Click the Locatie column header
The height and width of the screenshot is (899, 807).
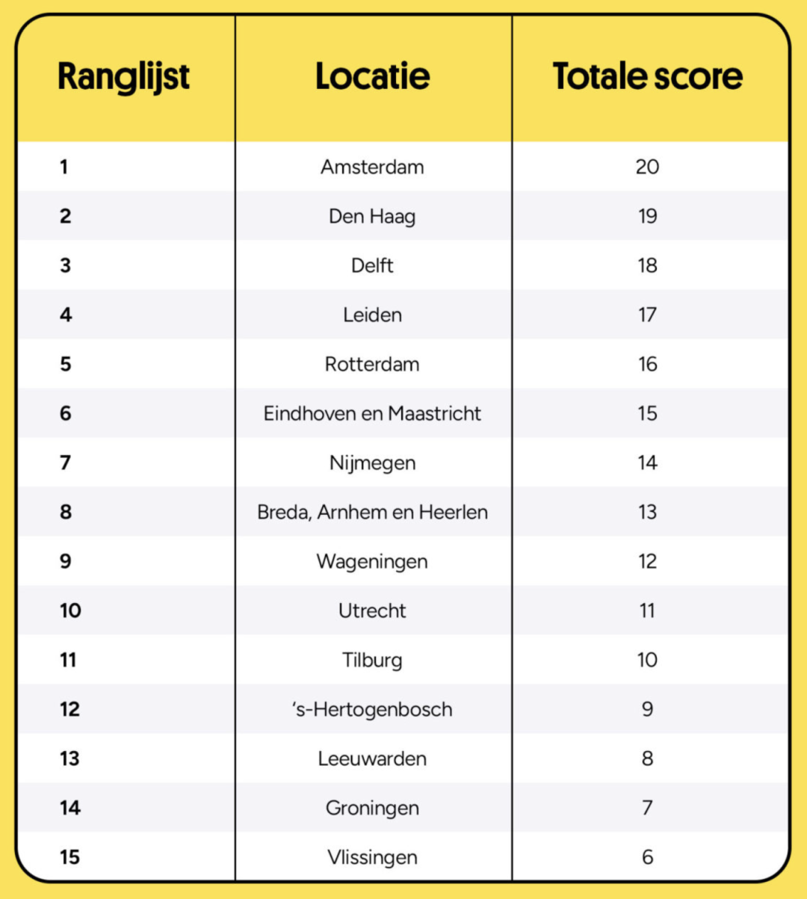(x=372, y=76)
